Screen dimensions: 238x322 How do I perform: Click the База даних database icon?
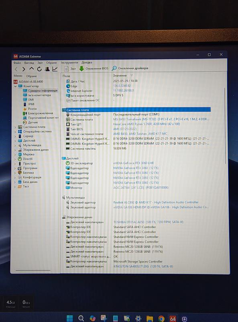pyautogui.click(x=20, y=182)
